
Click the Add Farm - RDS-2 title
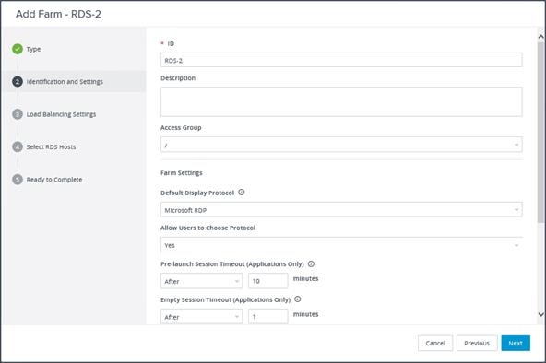[x=58, y=14]
